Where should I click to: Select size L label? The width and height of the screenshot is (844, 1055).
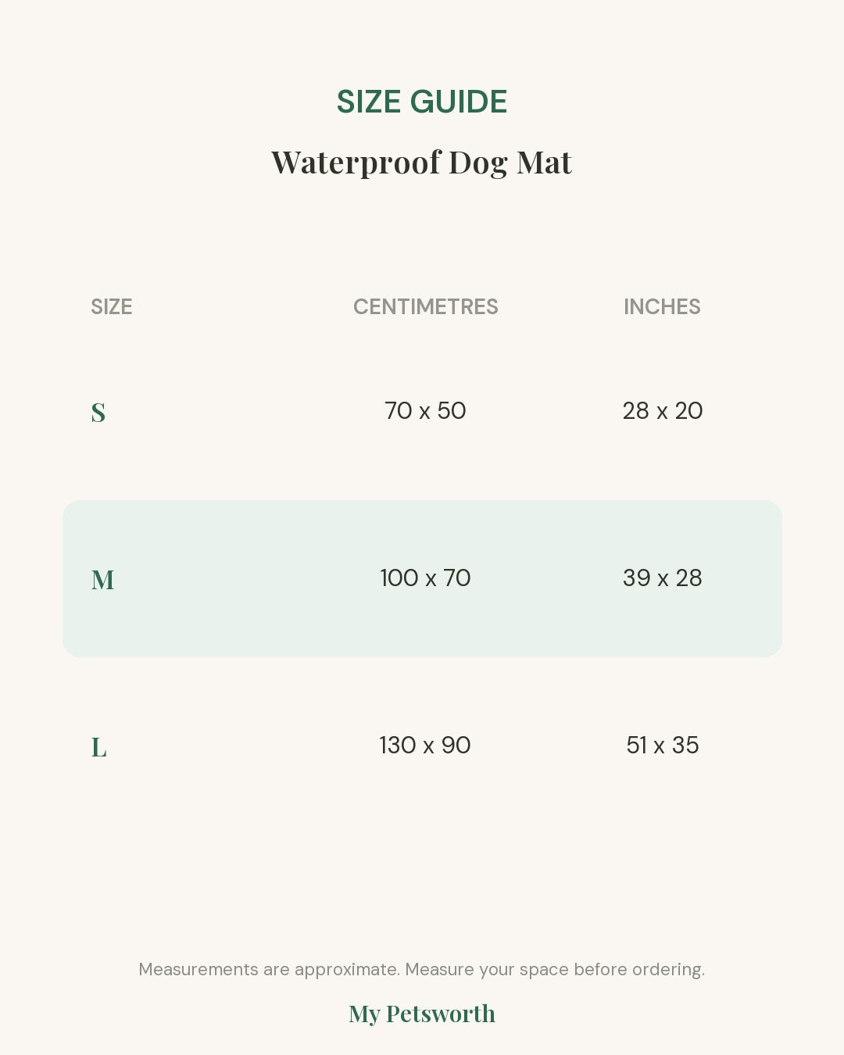[x=98, y=747]
